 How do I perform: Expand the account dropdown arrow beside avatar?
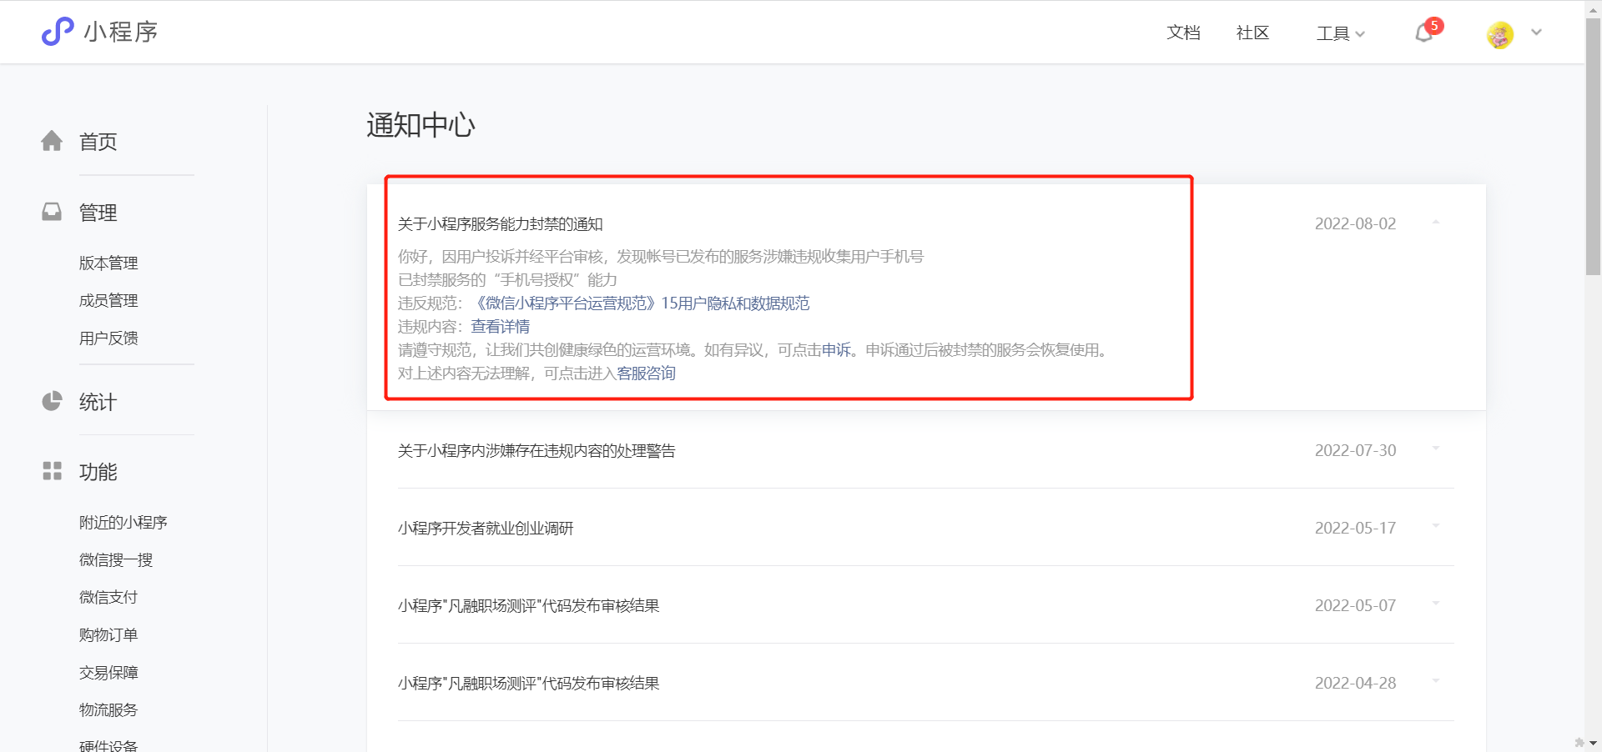coord(1536,33)
